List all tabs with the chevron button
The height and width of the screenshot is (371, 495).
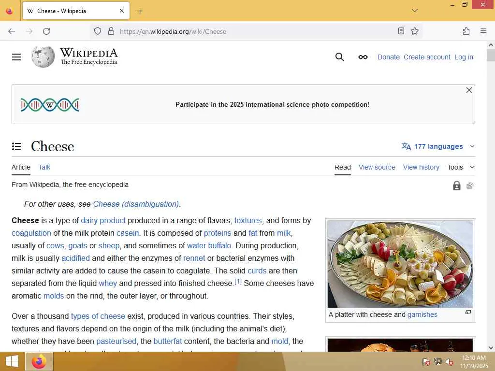[415, 11]
